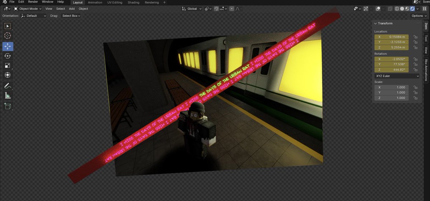Open the XYZ Euler rotation mode dropdown
This screenshot has width=430, height=201.
pyautogui.click(x=397, y=76)
